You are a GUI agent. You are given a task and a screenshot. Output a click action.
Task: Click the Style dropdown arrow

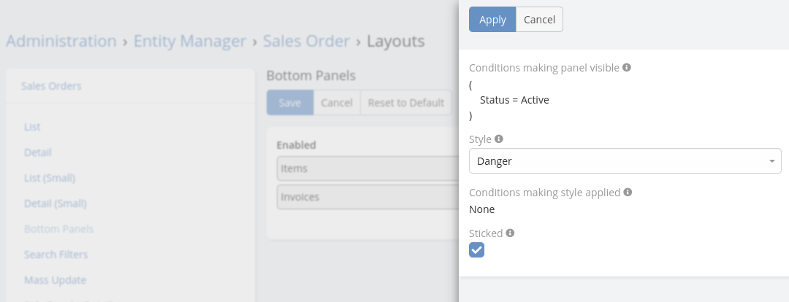pos(772,161)
